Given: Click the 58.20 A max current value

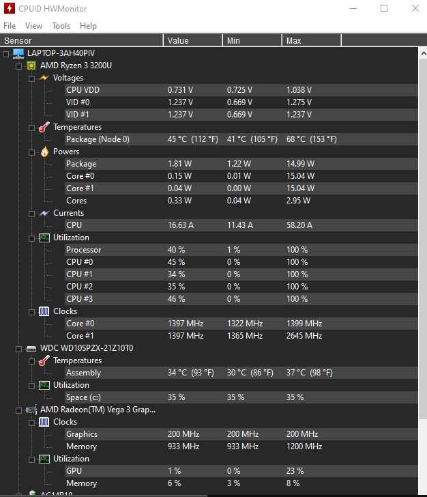Looking at the screenshot, I should click(x=299, y=225).
